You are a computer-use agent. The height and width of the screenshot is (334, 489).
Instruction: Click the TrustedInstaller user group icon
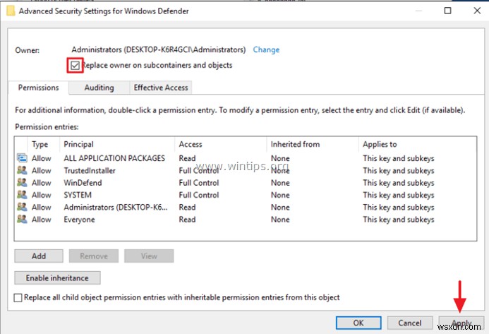[21, 171]
